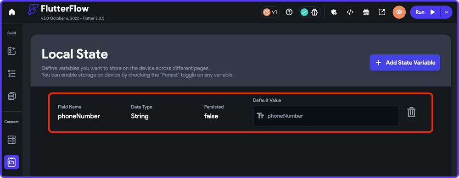Open the Firestore database icon
The image size is (459, 178).
point(12,140)
